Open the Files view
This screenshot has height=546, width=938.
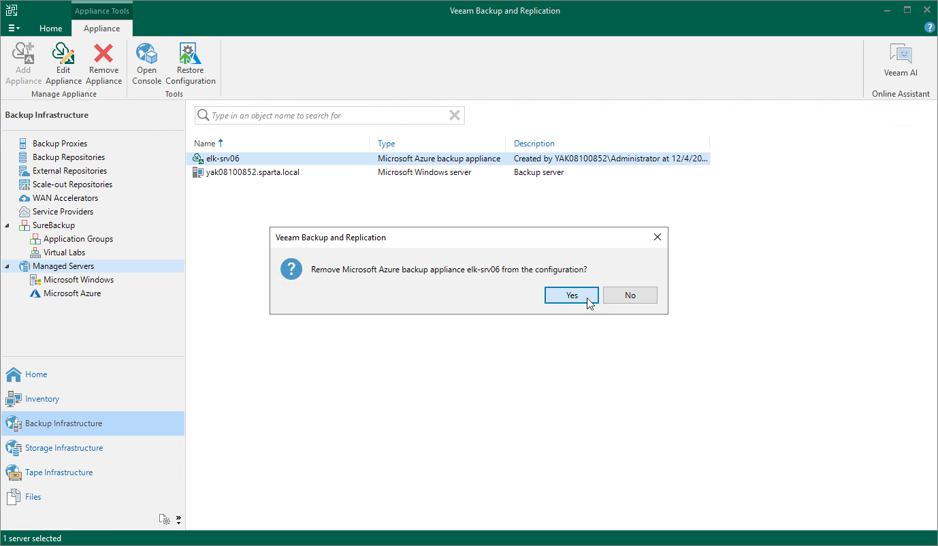tap(93, 497)
